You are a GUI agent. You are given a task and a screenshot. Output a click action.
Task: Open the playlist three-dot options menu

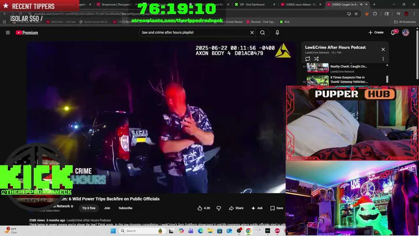point(383,59)
